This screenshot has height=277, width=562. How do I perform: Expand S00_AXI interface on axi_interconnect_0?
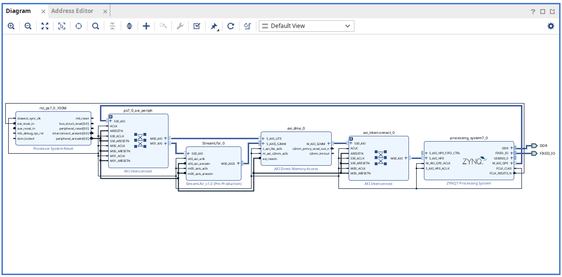(x=351, y=144)
